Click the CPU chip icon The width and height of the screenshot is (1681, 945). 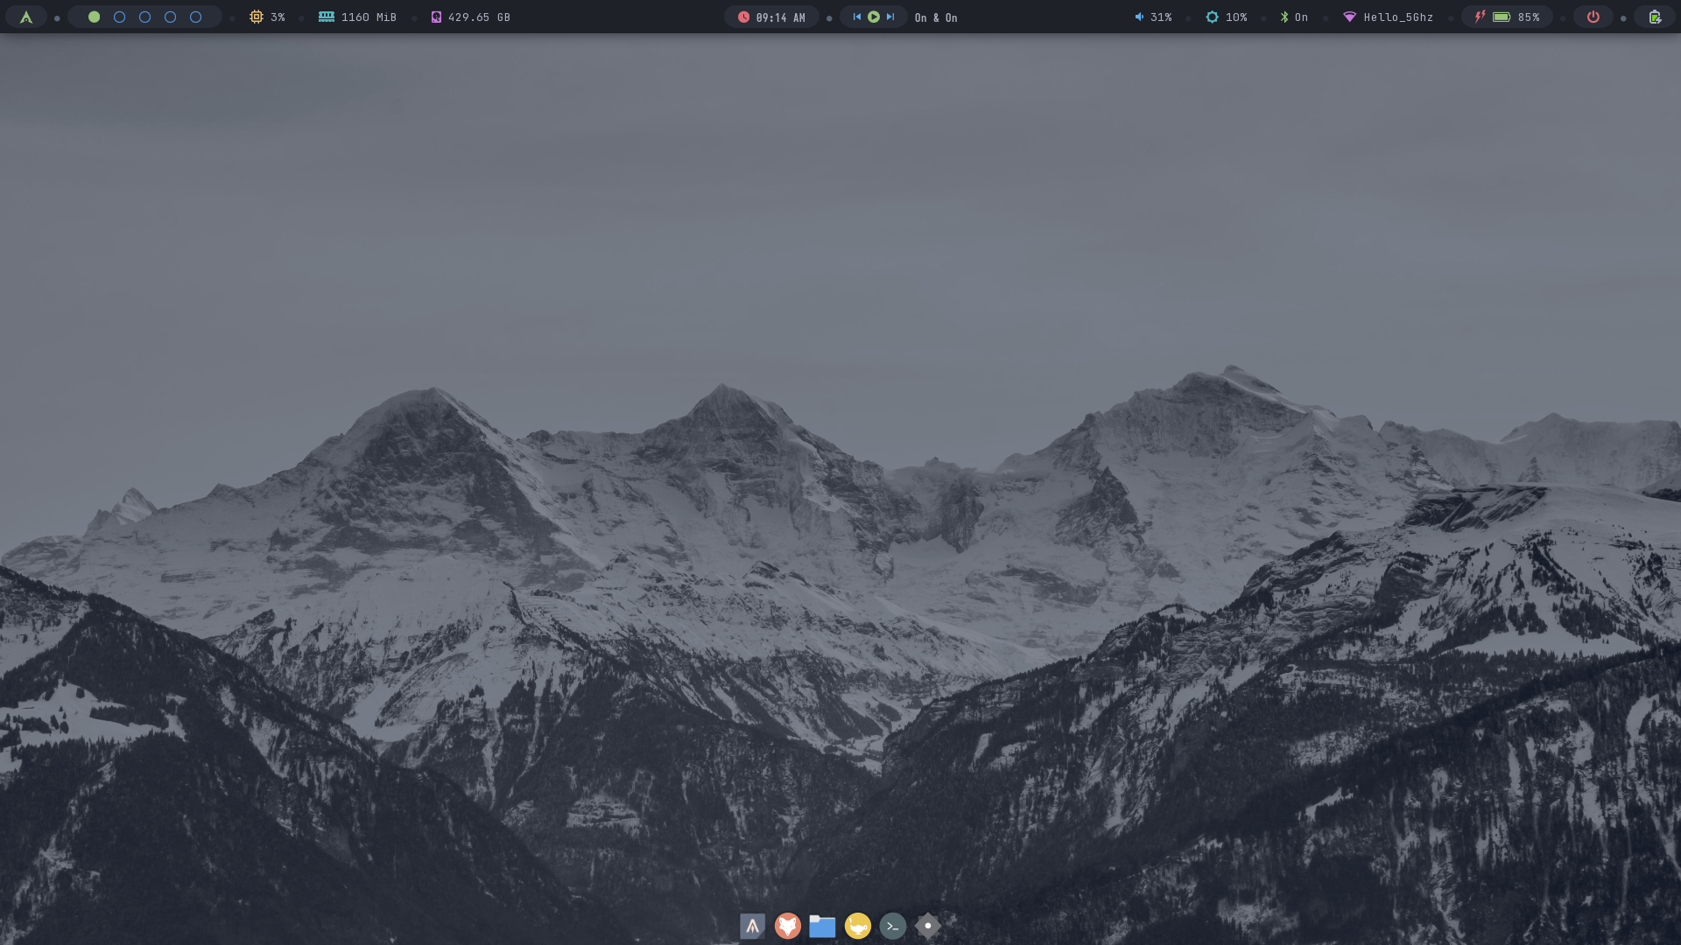tap(256, 17)
